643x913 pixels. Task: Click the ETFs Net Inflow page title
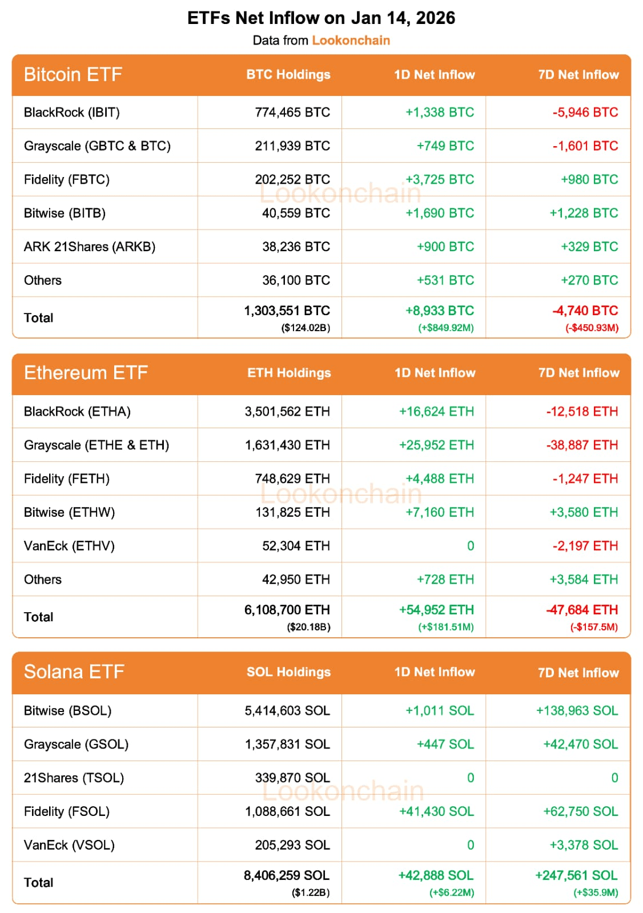click(321, 18)
